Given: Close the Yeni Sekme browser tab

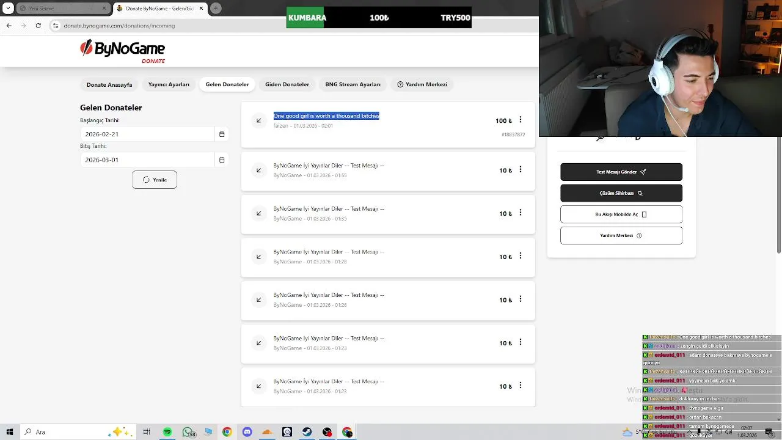Looking at the screenshot, I should 104,9.
